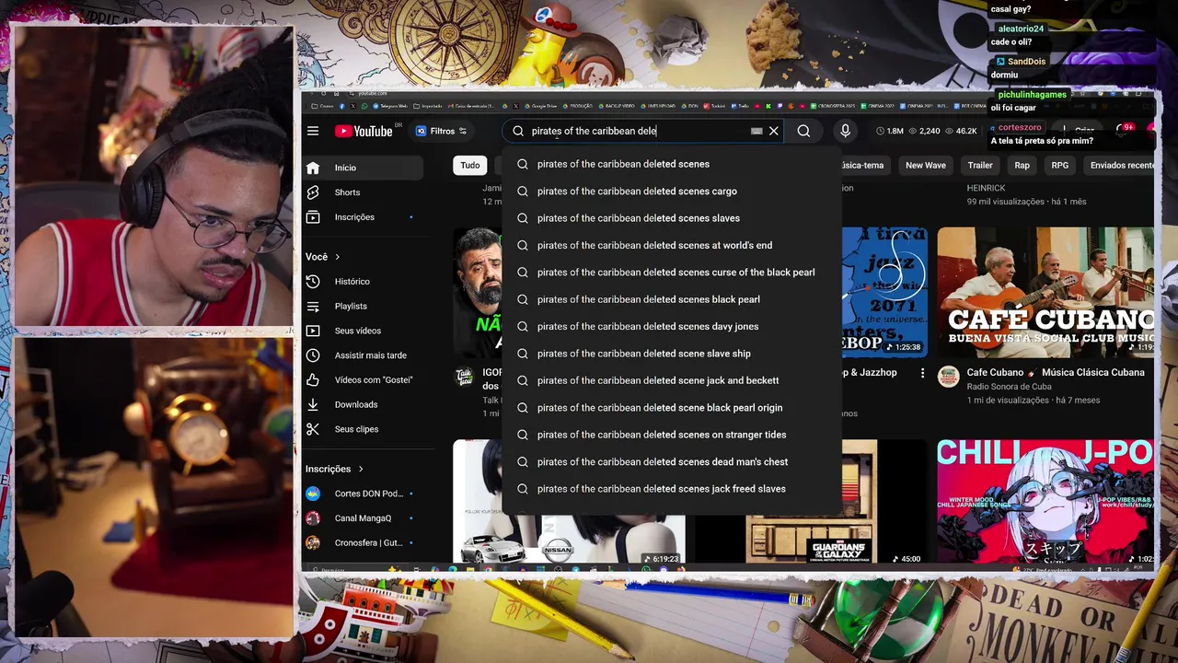Open the Nissan video thumbnail with 6:19:23
Image resolution: width=1178 pixels, height=663 pixels.
coord(569,501)
